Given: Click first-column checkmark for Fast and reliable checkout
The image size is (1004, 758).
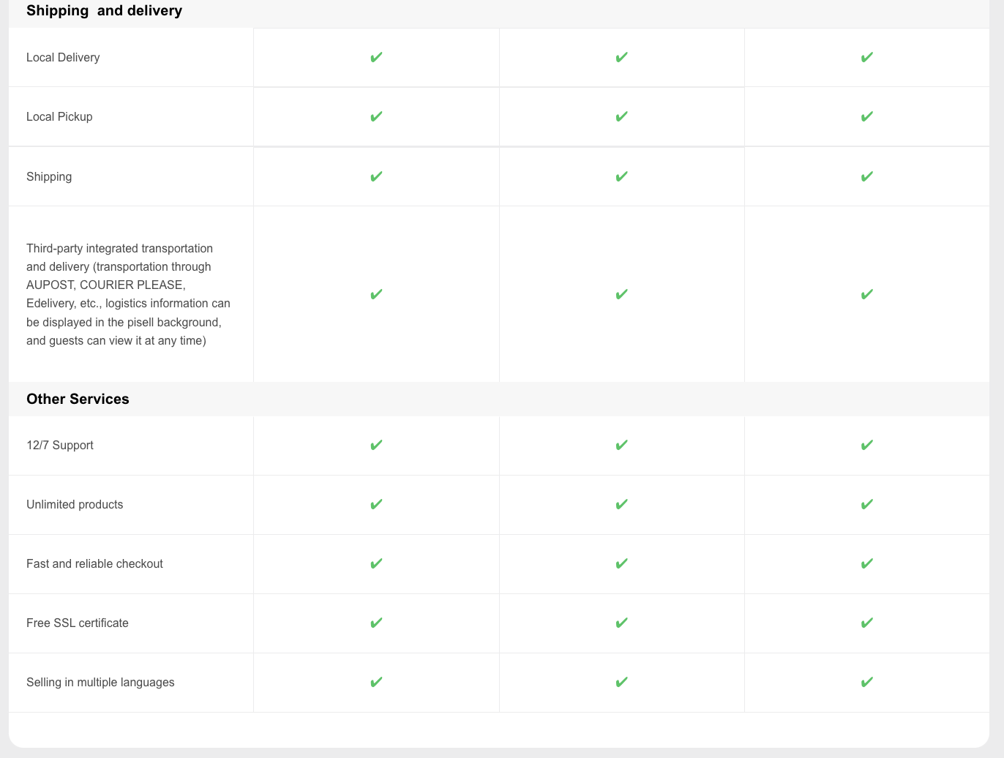Looking at the screenshot, I should pyautogui.click(x=376, y=563).
